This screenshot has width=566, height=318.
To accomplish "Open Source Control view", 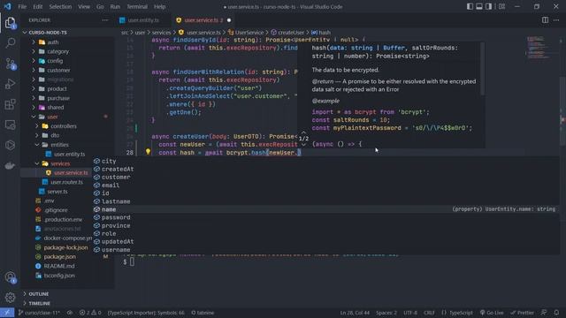I will pyautogui.click(x=10, y=64).
